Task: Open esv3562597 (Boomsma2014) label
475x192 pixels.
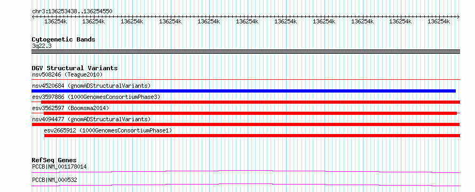Action: (x=70, y=108)
